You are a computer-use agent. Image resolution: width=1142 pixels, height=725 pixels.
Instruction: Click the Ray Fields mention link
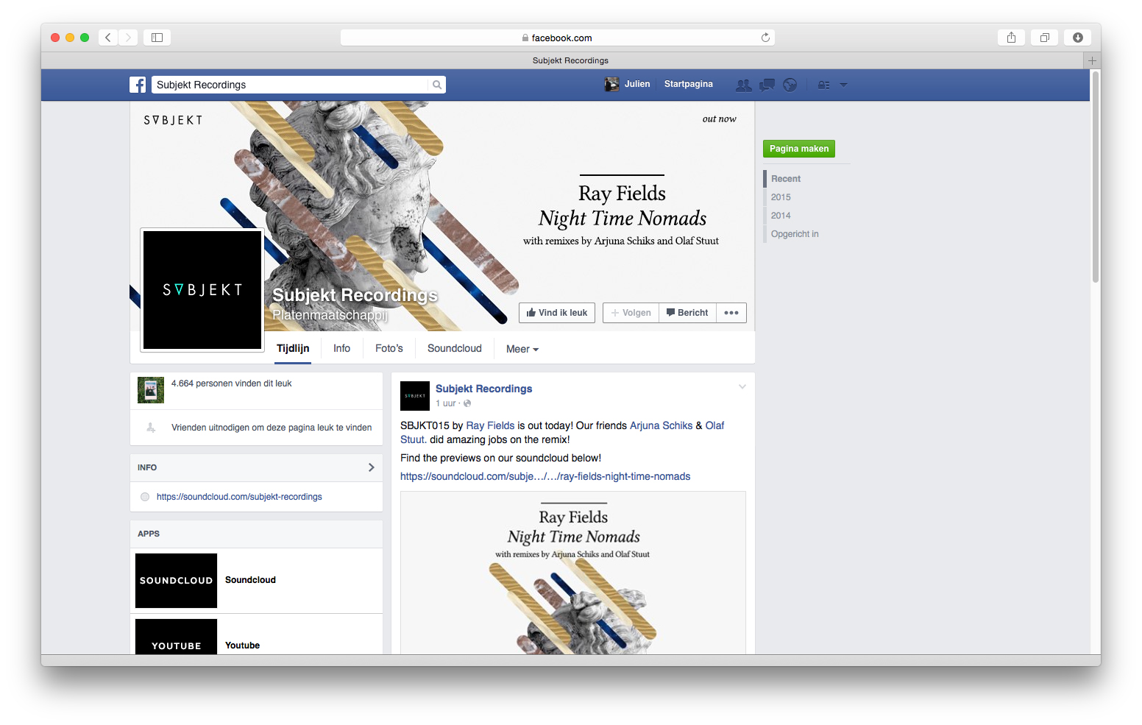point(490,425)
